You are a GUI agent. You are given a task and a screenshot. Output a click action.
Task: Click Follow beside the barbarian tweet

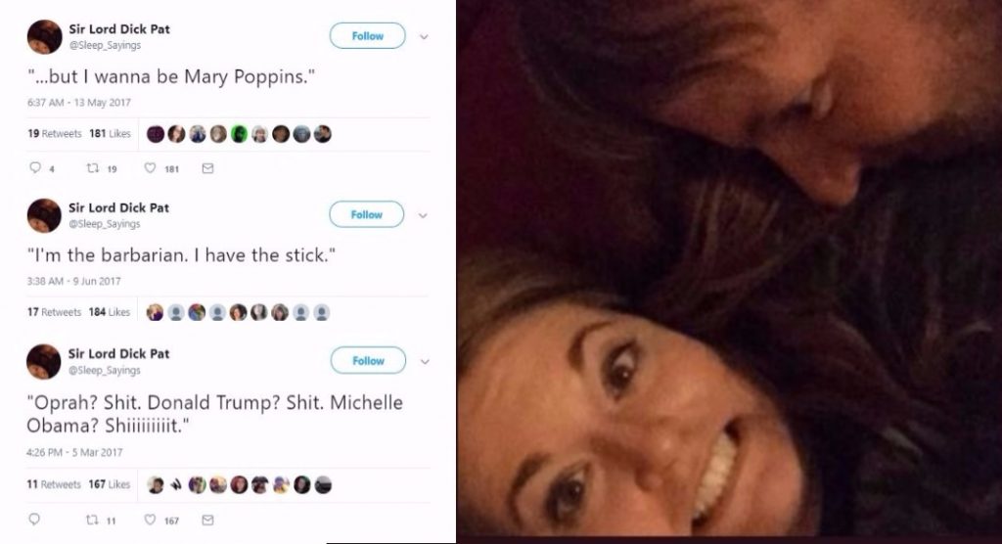[x=367, y=214]
